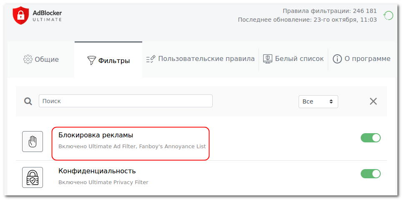Image resolution: width=402 pixels, height=200 pixels.
Task: Click the gear icon on Общие tab
Action: pyautogui.click(x=28, y=59)
